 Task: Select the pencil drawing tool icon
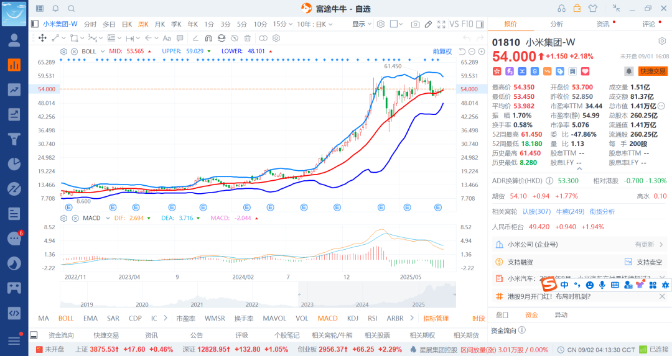pos(428,24)
